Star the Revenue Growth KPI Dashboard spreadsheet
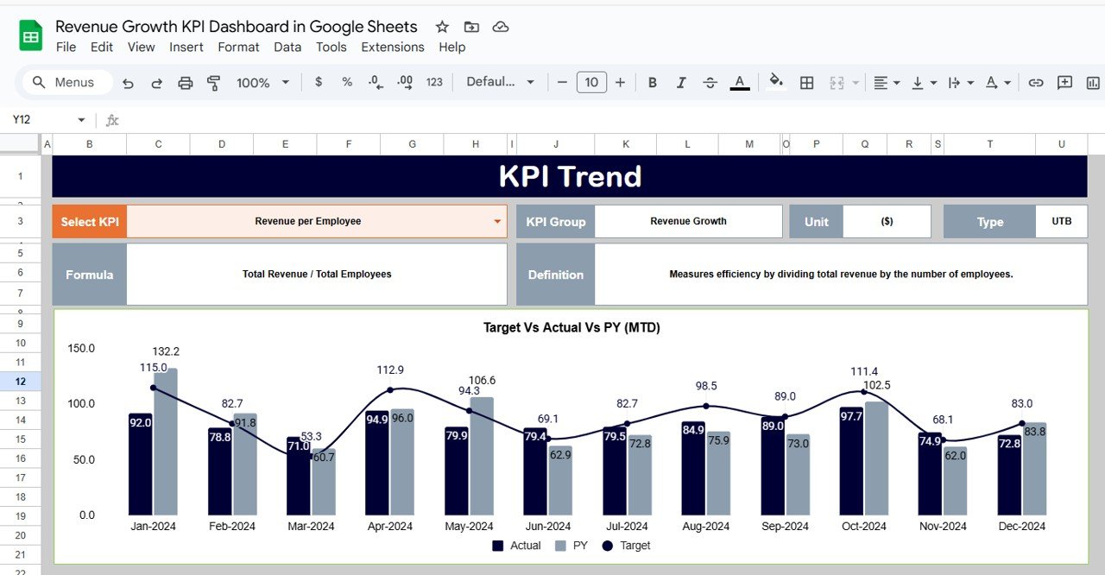 point(441,27)
